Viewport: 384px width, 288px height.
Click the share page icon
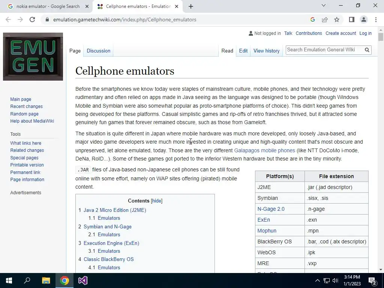[325, 19]
